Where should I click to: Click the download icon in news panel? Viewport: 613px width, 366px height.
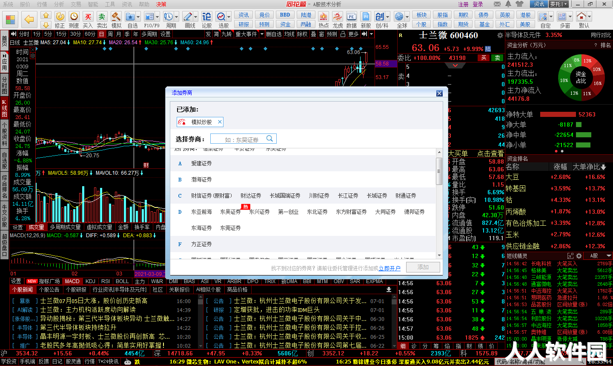click(x=389, y=289)
